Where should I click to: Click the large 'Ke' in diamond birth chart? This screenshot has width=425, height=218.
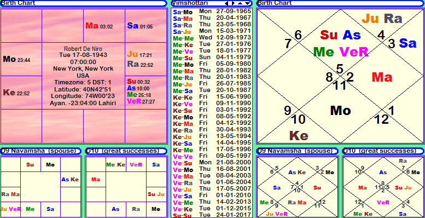coord(299,135)
